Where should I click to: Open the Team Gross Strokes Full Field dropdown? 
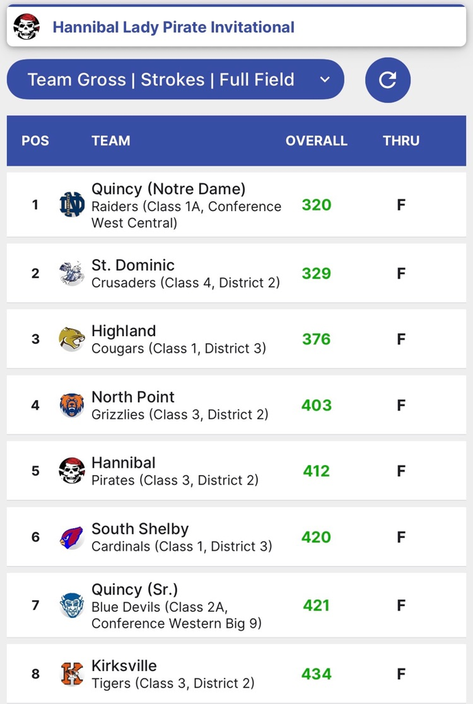175,80
